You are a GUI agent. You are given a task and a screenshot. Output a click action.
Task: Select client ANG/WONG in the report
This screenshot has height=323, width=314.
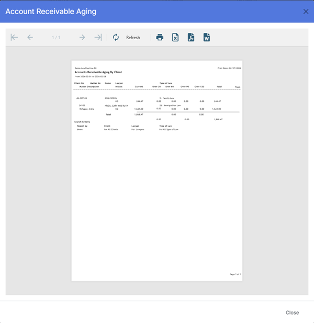tap(111, 98)
